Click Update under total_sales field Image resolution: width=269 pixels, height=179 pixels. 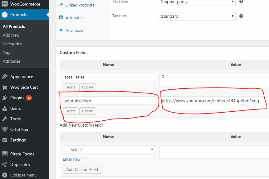coord(87,87)
